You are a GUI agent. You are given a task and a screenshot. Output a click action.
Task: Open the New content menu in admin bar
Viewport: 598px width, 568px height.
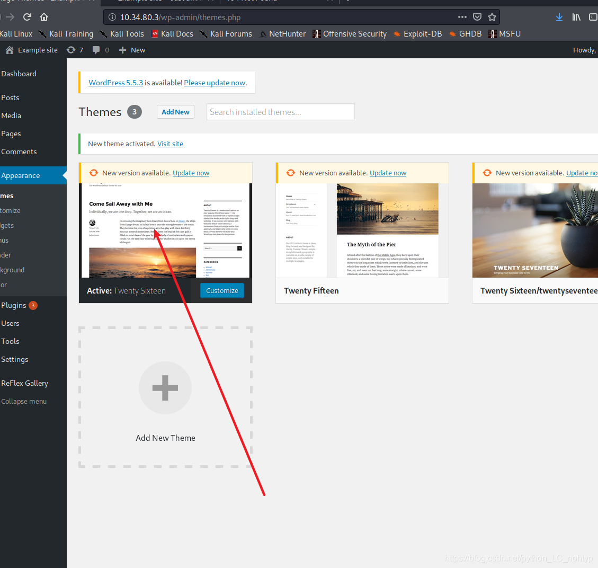(x=132, y=50)
